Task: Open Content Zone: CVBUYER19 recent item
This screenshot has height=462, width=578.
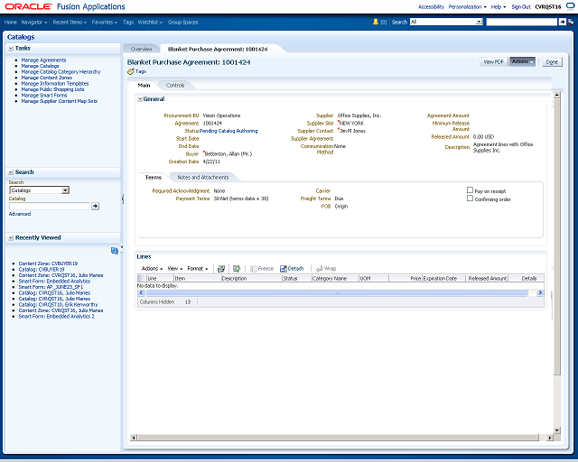Action: click(x=48, y=263)
